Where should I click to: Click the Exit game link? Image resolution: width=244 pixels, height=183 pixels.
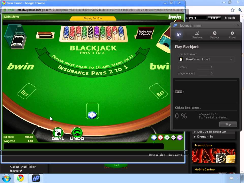tap(175, 155)
